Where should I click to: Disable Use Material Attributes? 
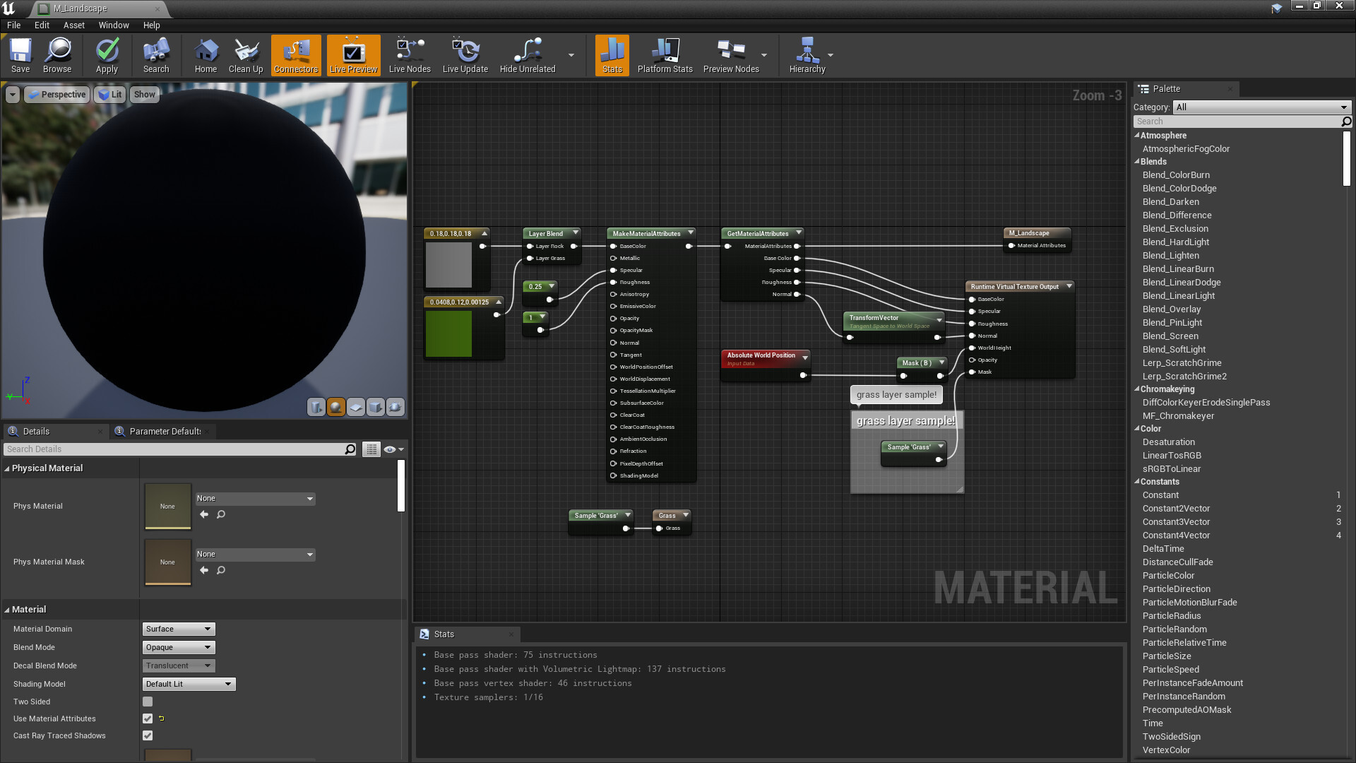[148, 718]
